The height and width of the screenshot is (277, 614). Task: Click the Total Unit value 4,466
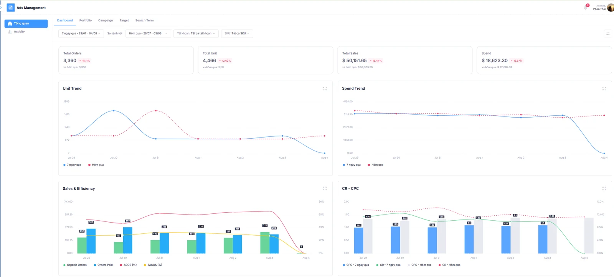point(209,61)
